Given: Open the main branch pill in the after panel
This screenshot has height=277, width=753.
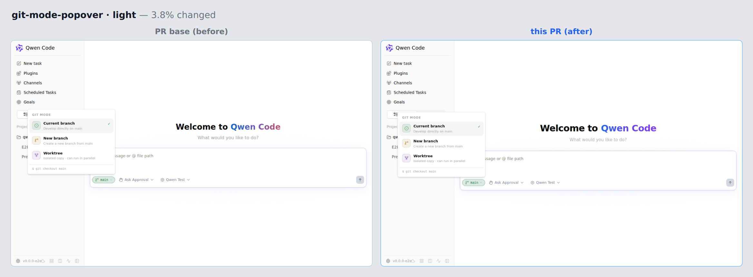Looking at the screenshot, I should 474,183.
